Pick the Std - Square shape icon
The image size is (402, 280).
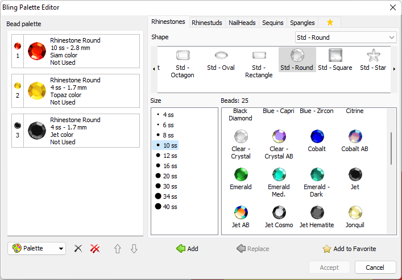335,56
